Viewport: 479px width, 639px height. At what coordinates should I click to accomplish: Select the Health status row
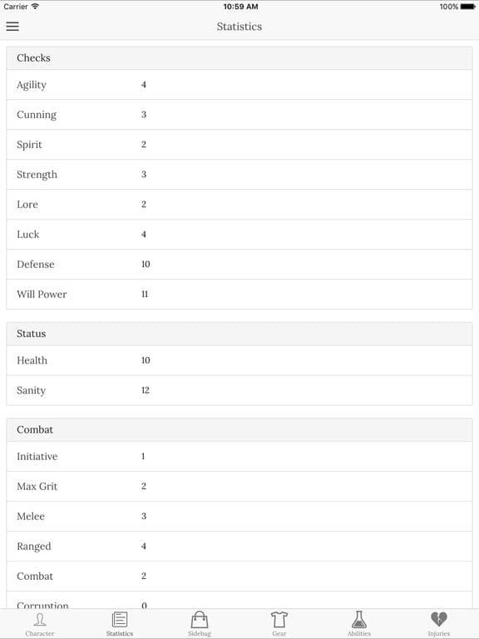[239, 360]
